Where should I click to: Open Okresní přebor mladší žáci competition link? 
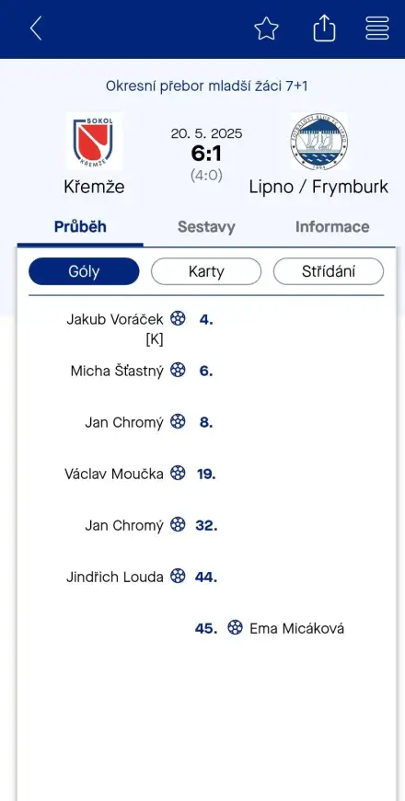pos(206,86)
